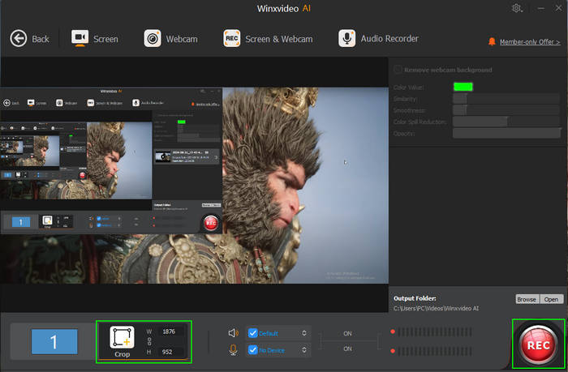Click the system speaker audio icon
This screenshot has height=372, width=568.
(234, 333)
